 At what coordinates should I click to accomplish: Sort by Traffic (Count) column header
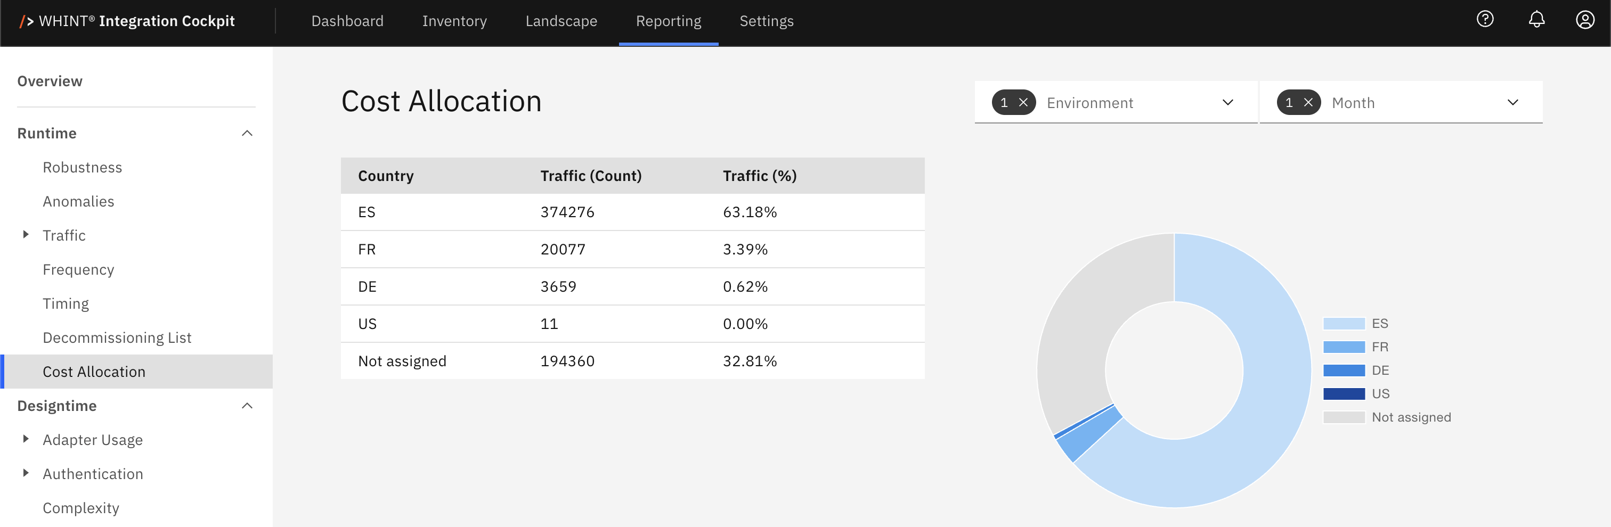pos(590,176)
